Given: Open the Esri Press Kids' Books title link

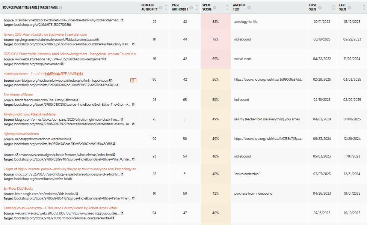Looking at the screenshot, I should click(x=18, y=188).
